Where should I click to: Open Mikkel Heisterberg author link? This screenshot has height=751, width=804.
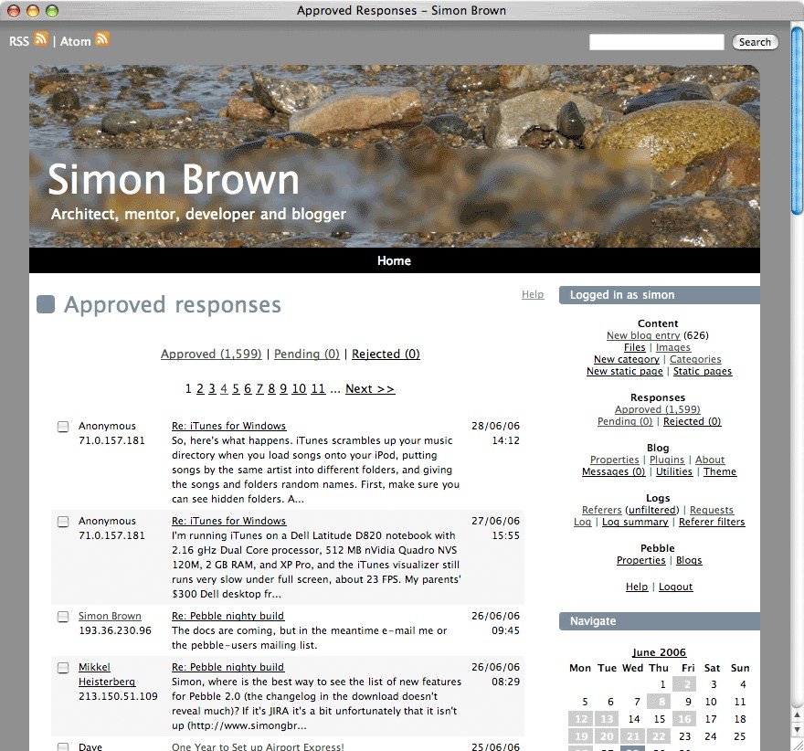[x=107, y=674]
